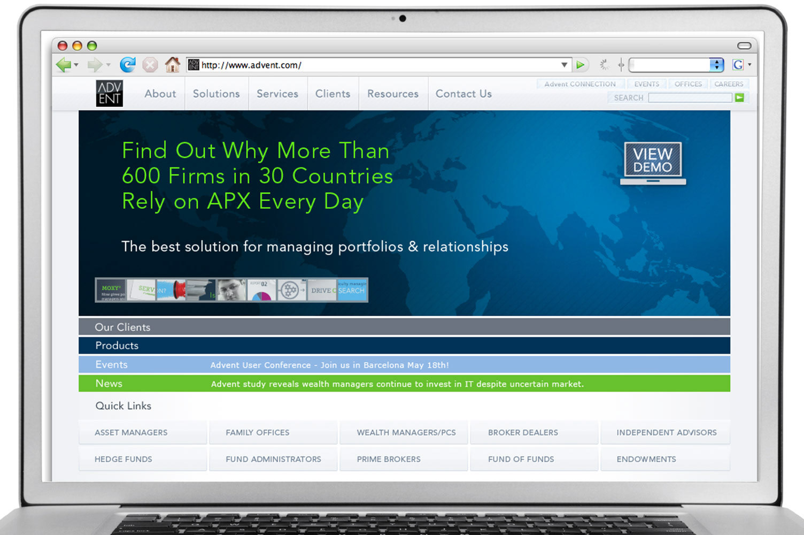The height and width of the screenshot is (535, 804).
Task: Click the ASSET MANAGERS quick link
Action: click(143, 432)
